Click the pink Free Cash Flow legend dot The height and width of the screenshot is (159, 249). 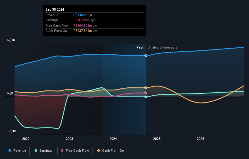point(62,151)
